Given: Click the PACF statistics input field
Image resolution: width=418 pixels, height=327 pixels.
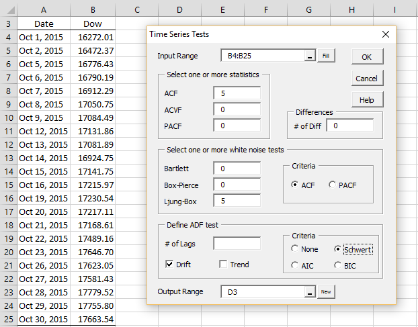Looking at the screenshot, I should tap(237, 126).
